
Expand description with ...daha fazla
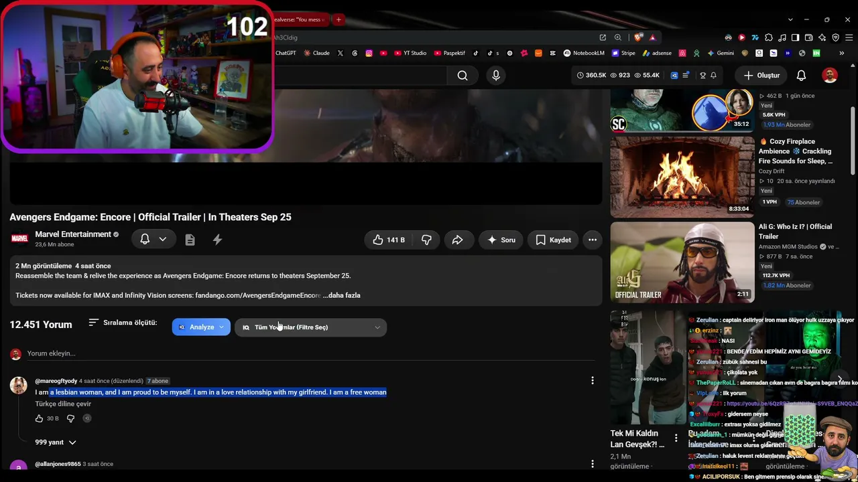click(341, 295)
